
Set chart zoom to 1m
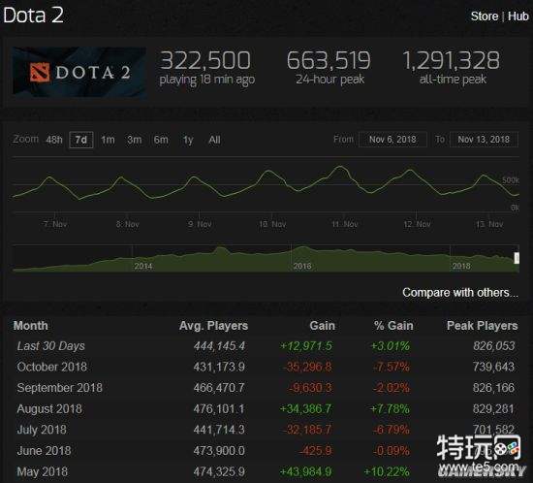click(108, 140)
